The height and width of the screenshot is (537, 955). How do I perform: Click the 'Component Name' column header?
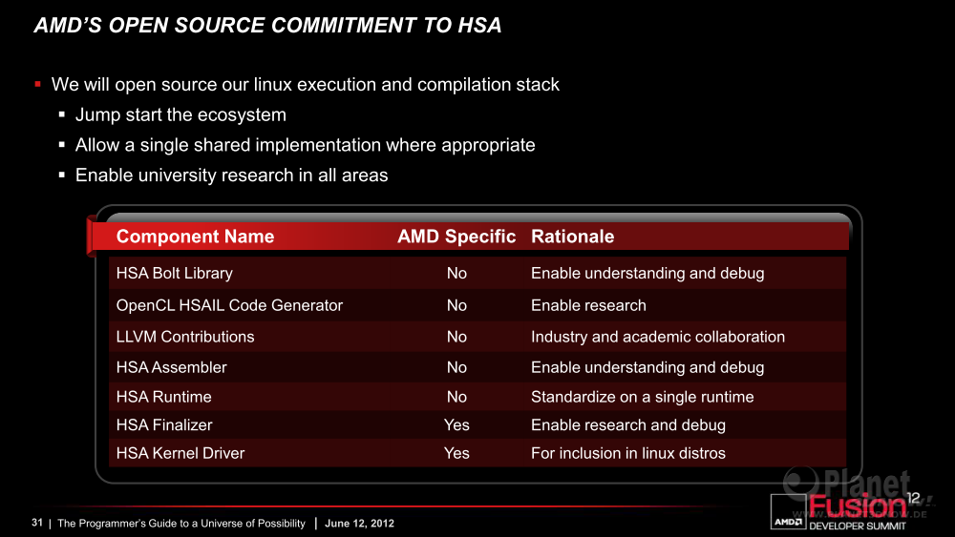195,237
